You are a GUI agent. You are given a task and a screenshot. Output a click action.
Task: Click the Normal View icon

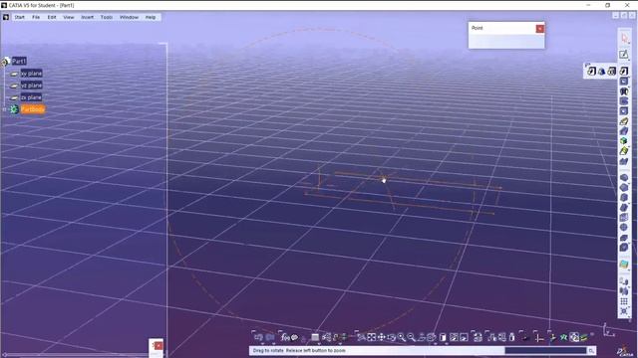click(422, 337)
